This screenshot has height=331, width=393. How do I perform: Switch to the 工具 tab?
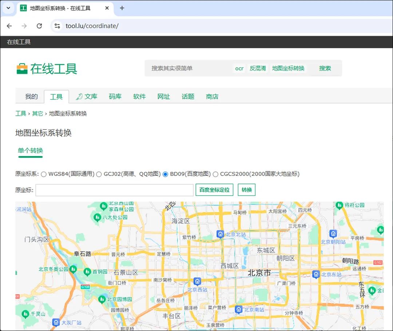click(56, 97)
